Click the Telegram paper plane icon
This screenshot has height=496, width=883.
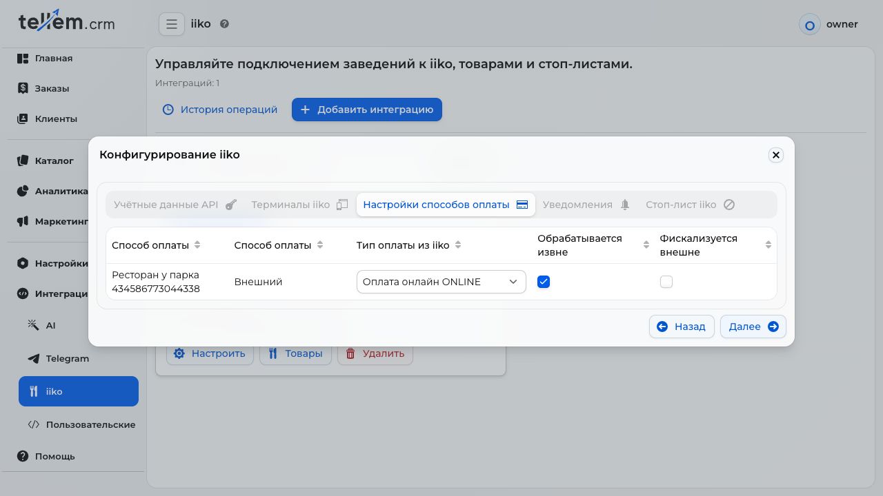(33, 358)
